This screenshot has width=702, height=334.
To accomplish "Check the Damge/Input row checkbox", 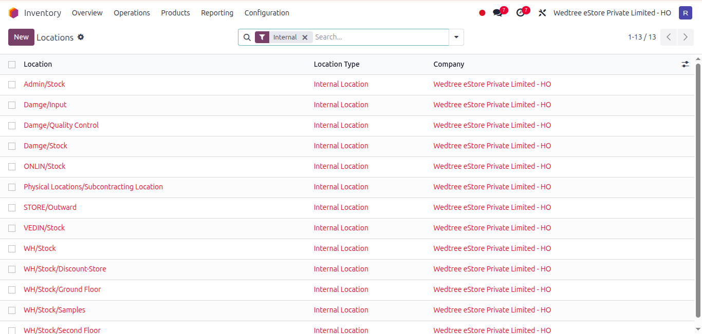I will click(x=12, y=105).
